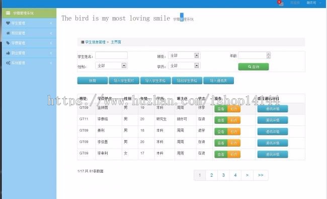The image size is (327, 199).
Task: Click the 导入学生照片 import photos button
Action: pos(124,81)
